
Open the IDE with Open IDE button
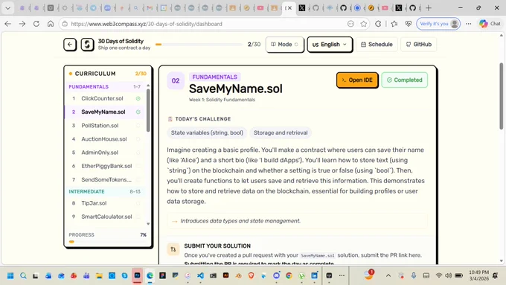pyautogui.click(x=357, y=80)
